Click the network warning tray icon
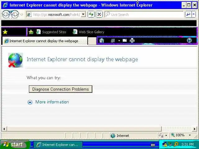The height and width of the screenshot is (149, 199). point(164,144)
